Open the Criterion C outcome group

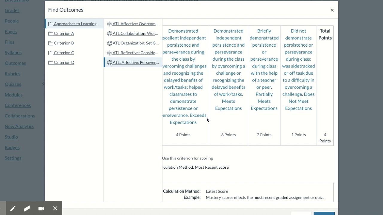click(64, 53)
